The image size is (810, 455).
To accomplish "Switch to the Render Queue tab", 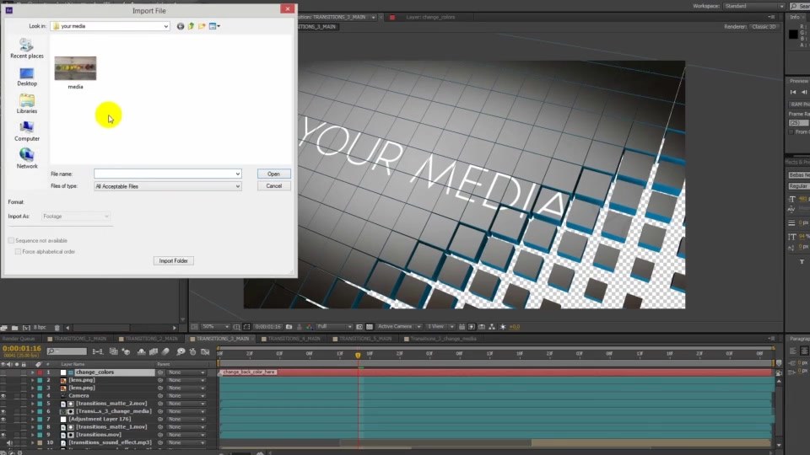I will click(x=18, y=339).
